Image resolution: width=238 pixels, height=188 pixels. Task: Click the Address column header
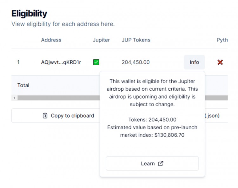pos(51,40)
